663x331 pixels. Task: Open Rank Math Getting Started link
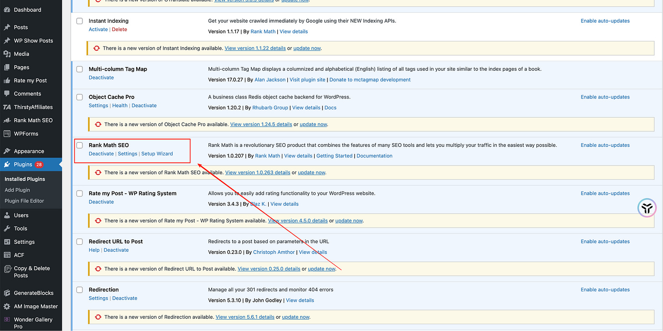334,156
